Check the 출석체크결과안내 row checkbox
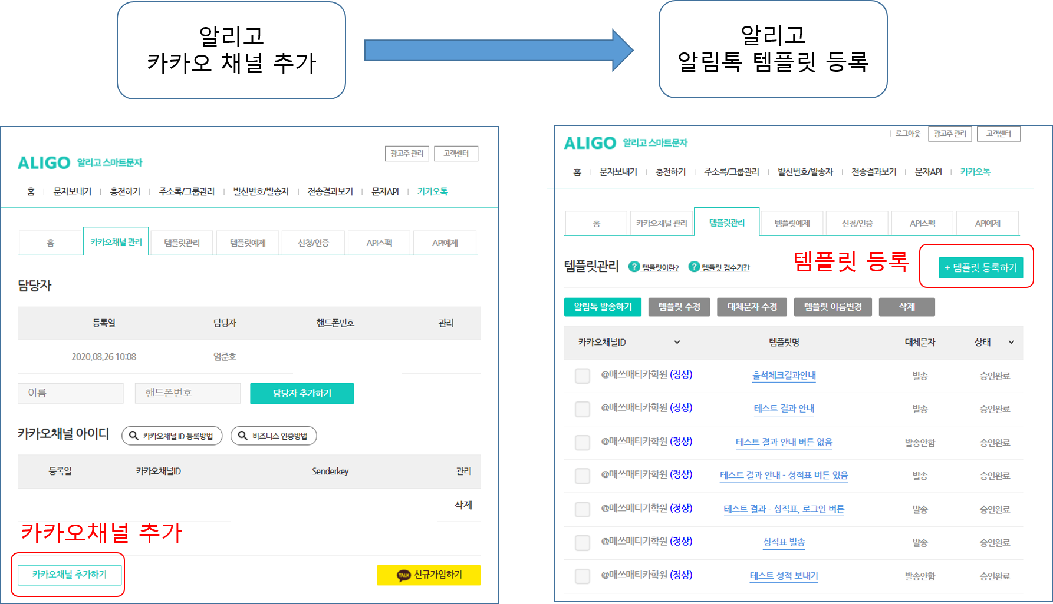Screen dimensions: 1053x604 [x=583, y=376]
